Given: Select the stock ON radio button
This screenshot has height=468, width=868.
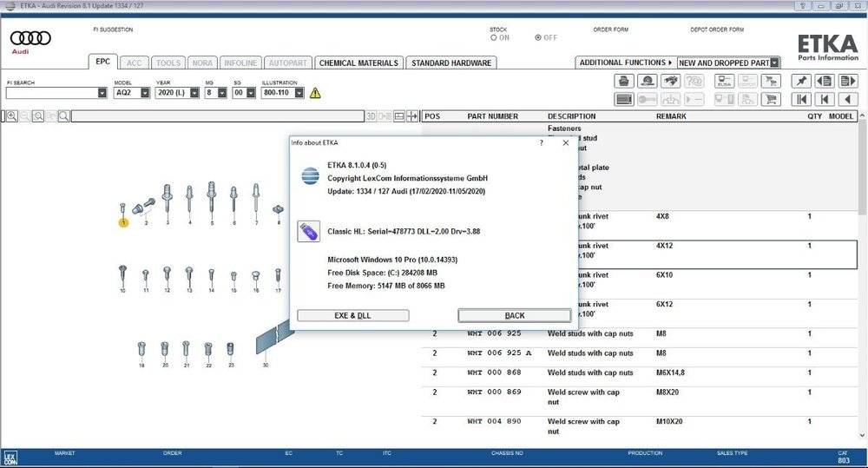Looking at the screenshot, I should tap(494, 38).
